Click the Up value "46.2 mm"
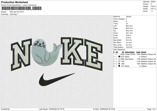Screen dimensions: 157x111 129,31
